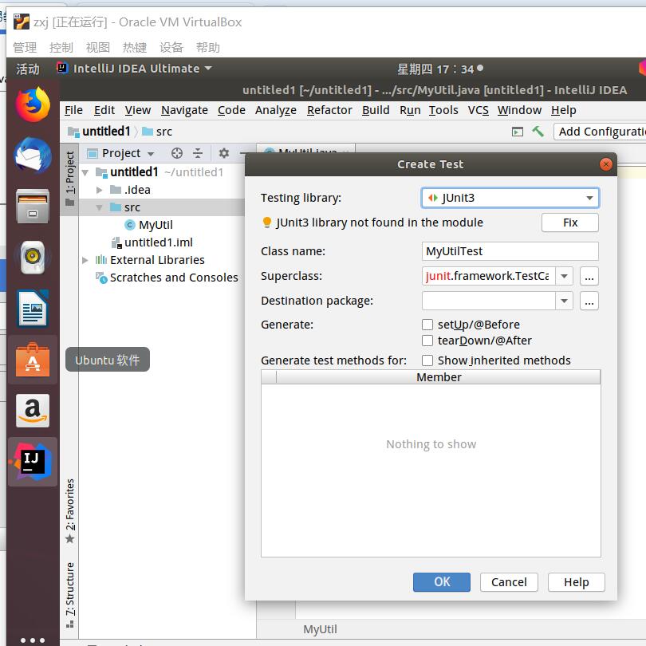Close the Create Test dialog
646x646 pixels.
click(605, 164)
